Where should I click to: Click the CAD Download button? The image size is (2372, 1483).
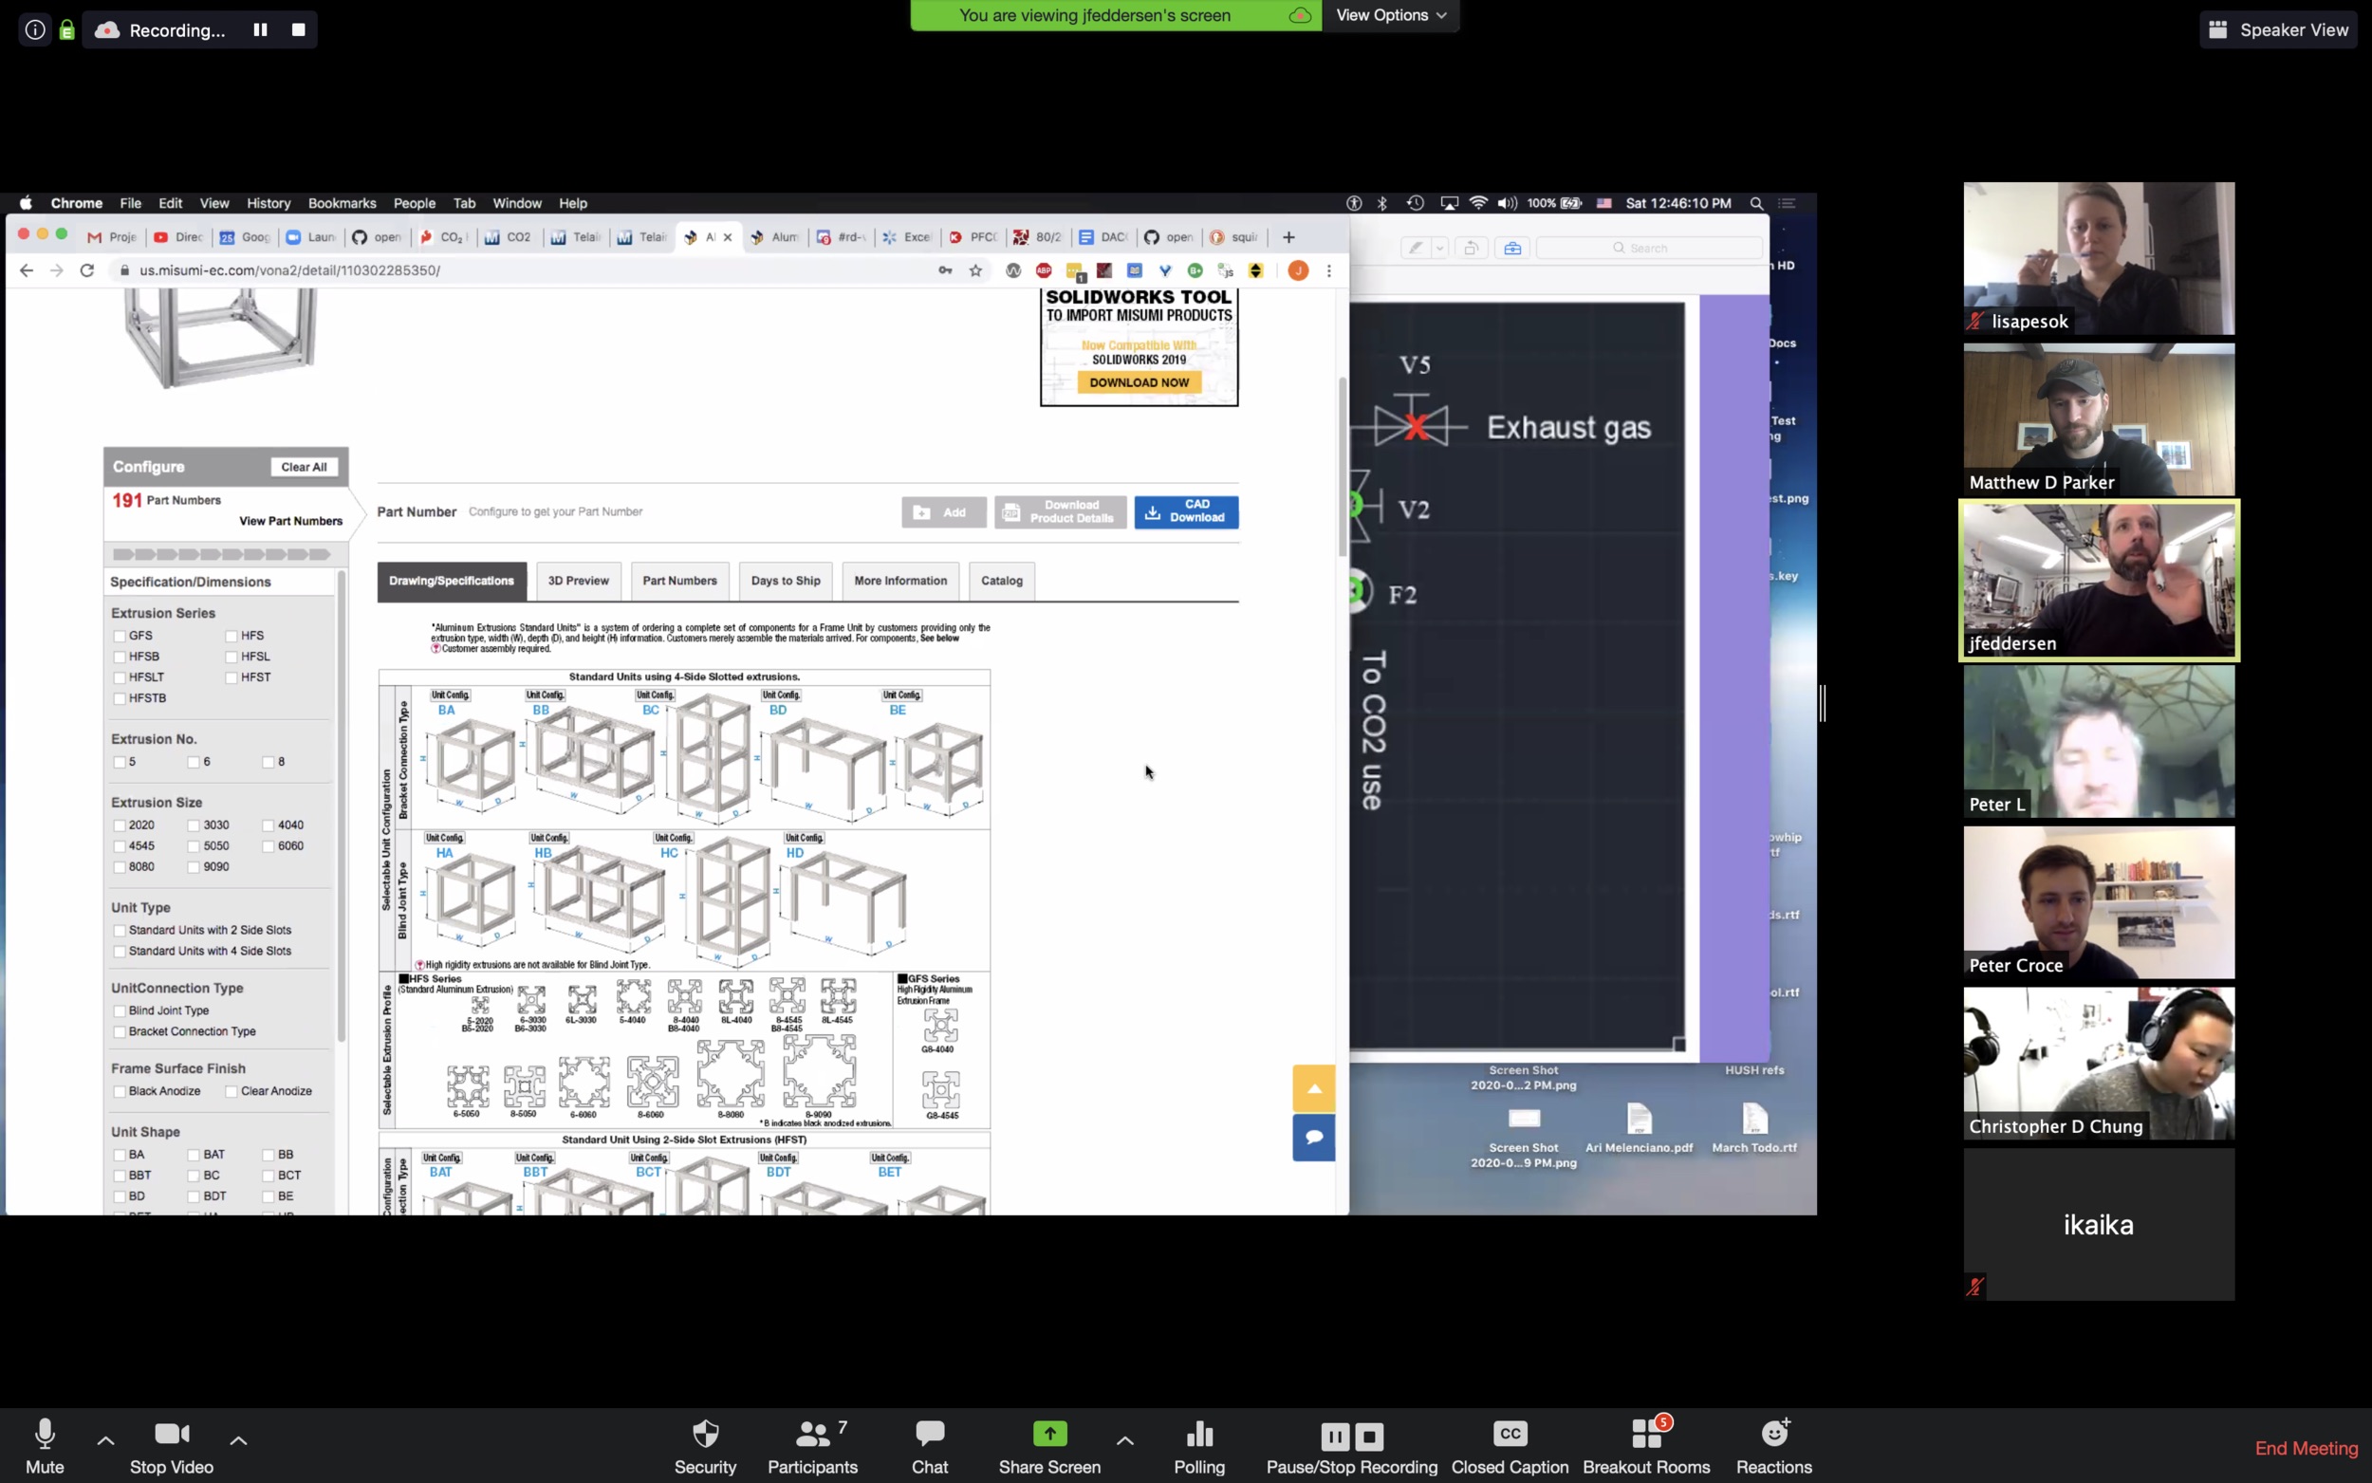click(1185, 510)
